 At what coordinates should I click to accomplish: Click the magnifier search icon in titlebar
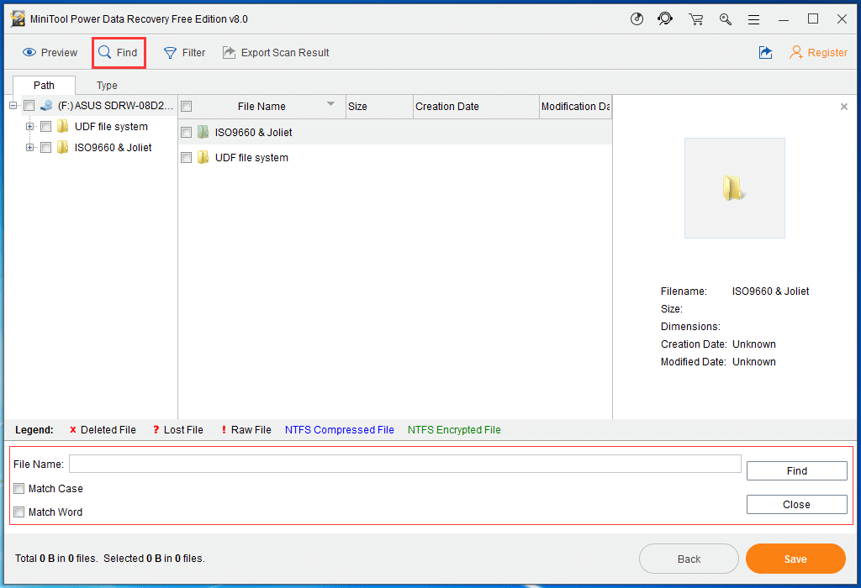(x=725, y=18)
